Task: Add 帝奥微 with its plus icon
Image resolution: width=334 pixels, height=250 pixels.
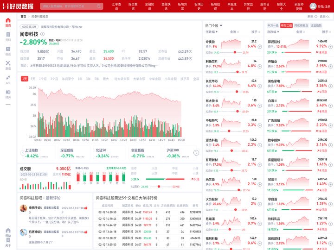Action: click(260, 47)
